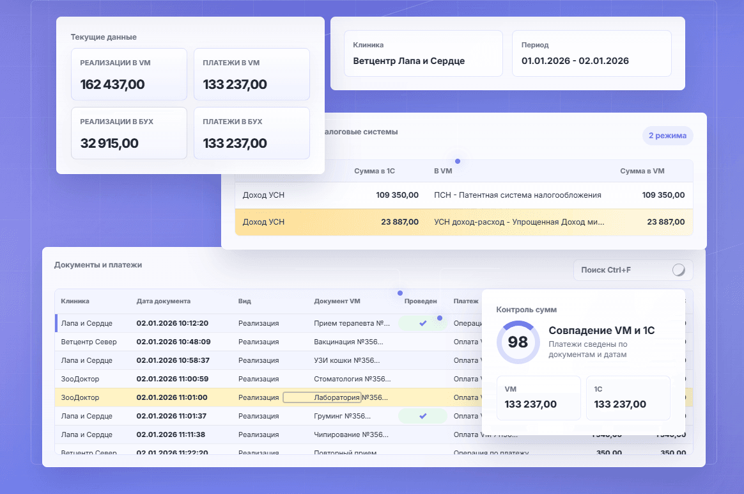Open the Период field 01.01.2026 - 02.01.2026
The image size is (744, 494).
592,53
